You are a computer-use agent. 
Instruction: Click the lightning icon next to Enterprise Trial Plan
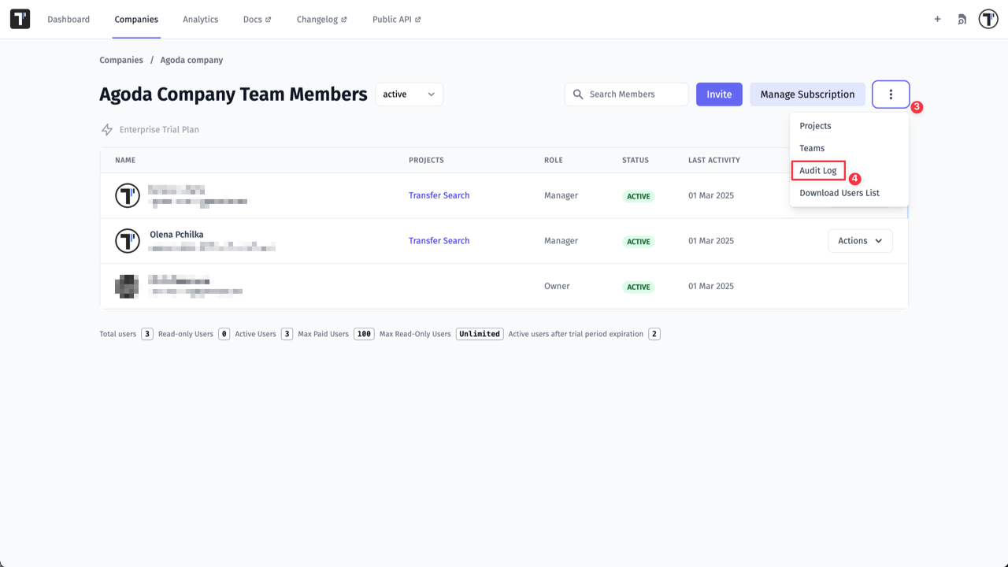pyautogui.click(x=106, y=129)
